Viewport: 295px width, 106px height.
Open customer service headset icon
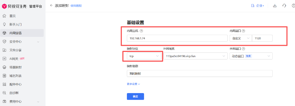tap(284, 6)
